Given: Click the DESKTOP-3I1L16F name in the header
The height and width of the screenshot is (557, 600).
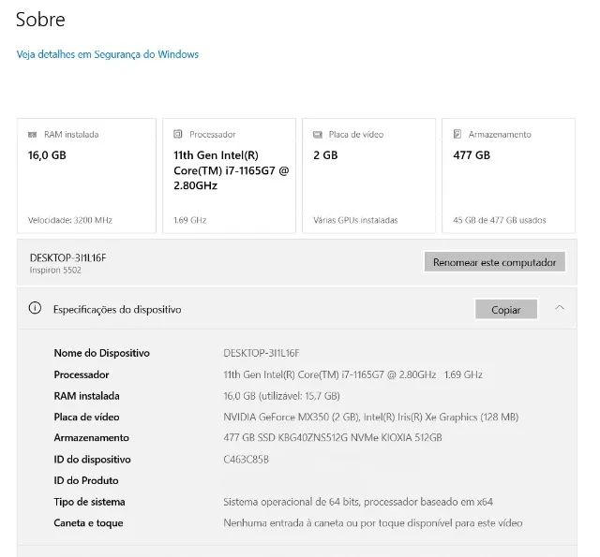Looking at the screenshot, I should pos(67,257).
